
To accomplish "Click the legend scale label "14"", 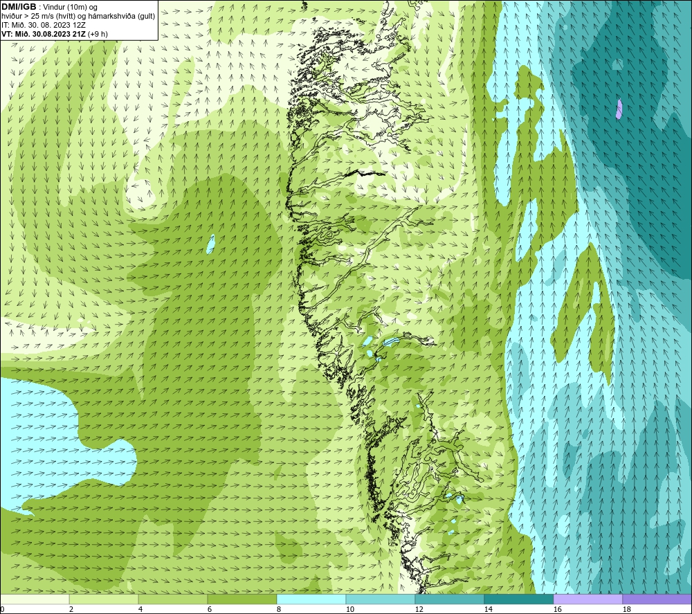I will click(488, 610).
